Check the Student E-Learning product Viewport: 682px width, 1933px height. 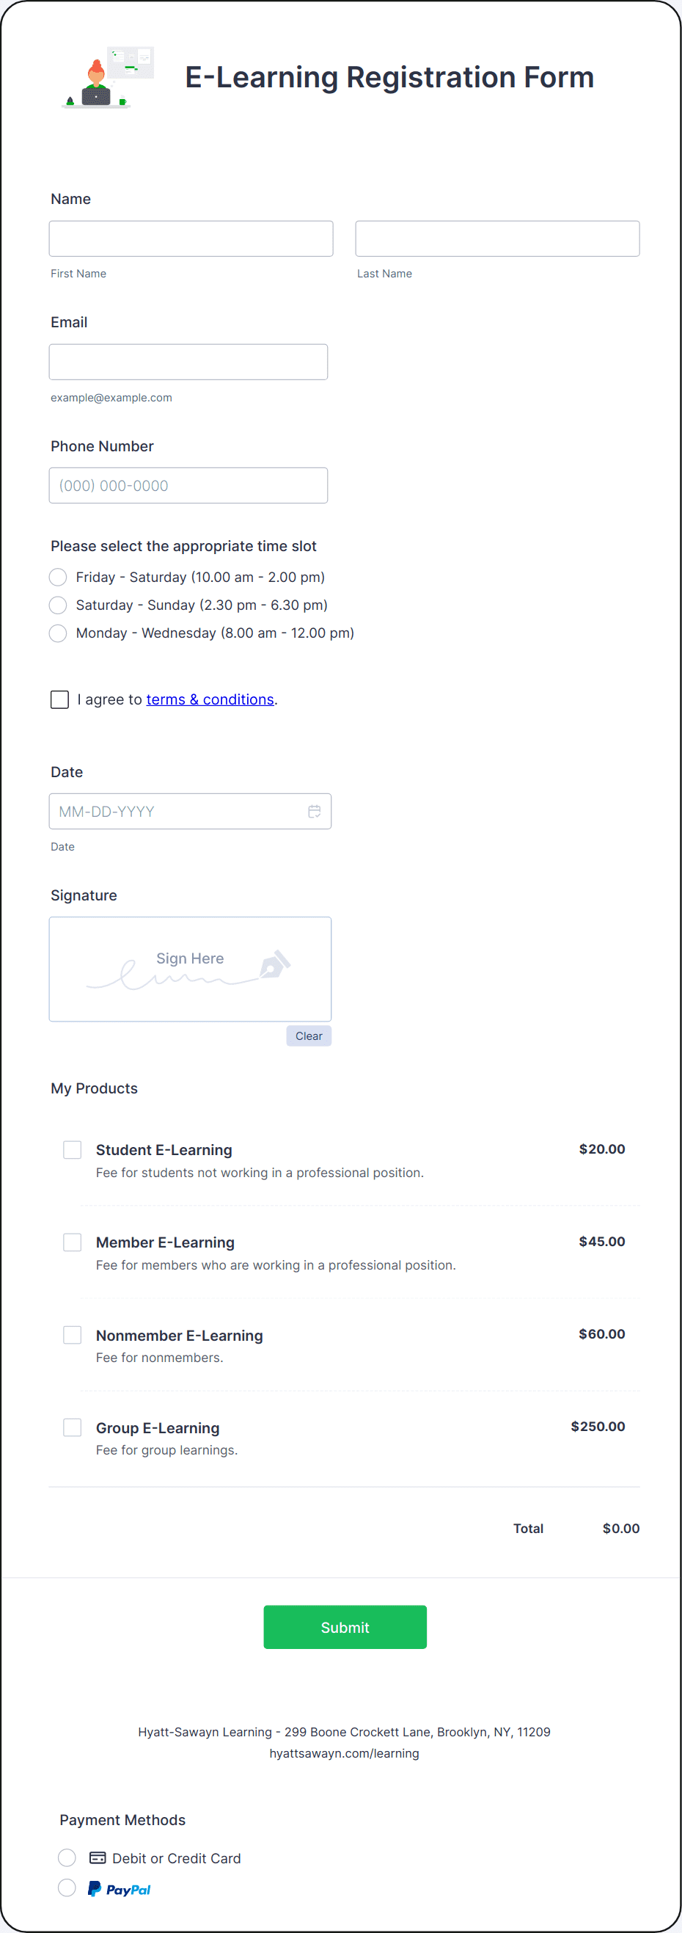click(x=72, y=1149)
